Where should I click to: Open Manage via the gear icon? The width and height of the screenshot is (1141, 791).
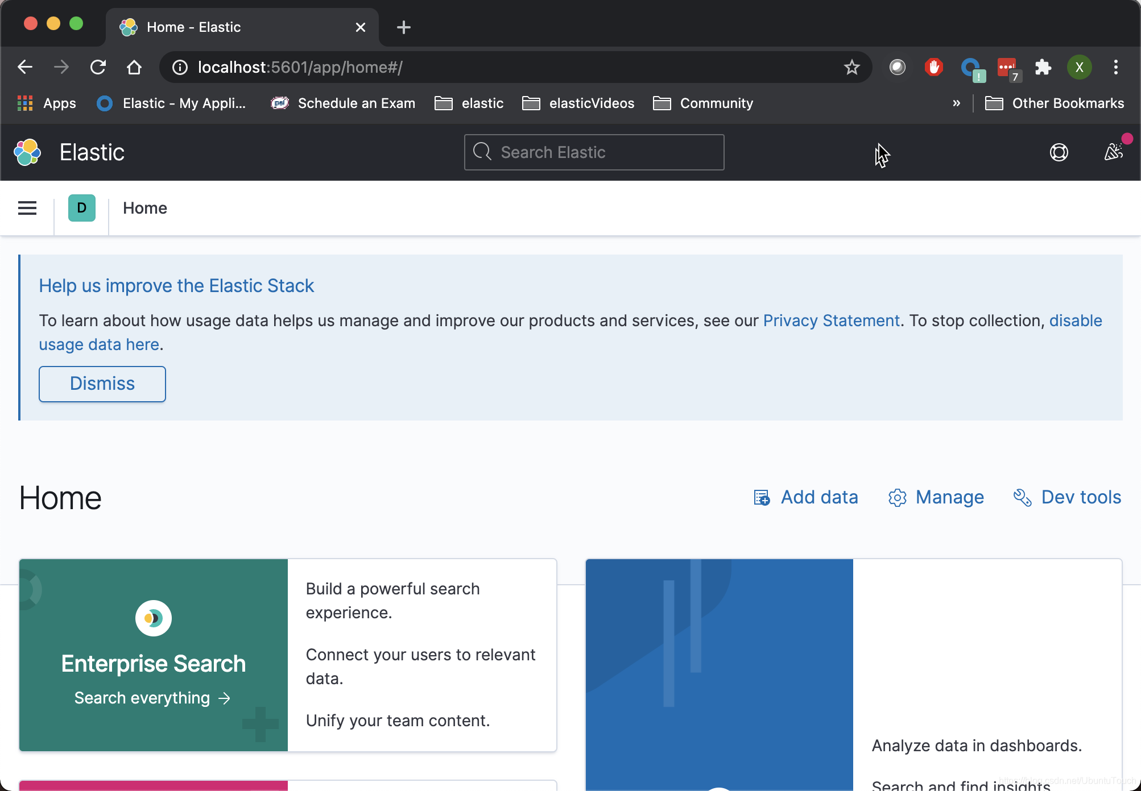click(x=898, y=497)
